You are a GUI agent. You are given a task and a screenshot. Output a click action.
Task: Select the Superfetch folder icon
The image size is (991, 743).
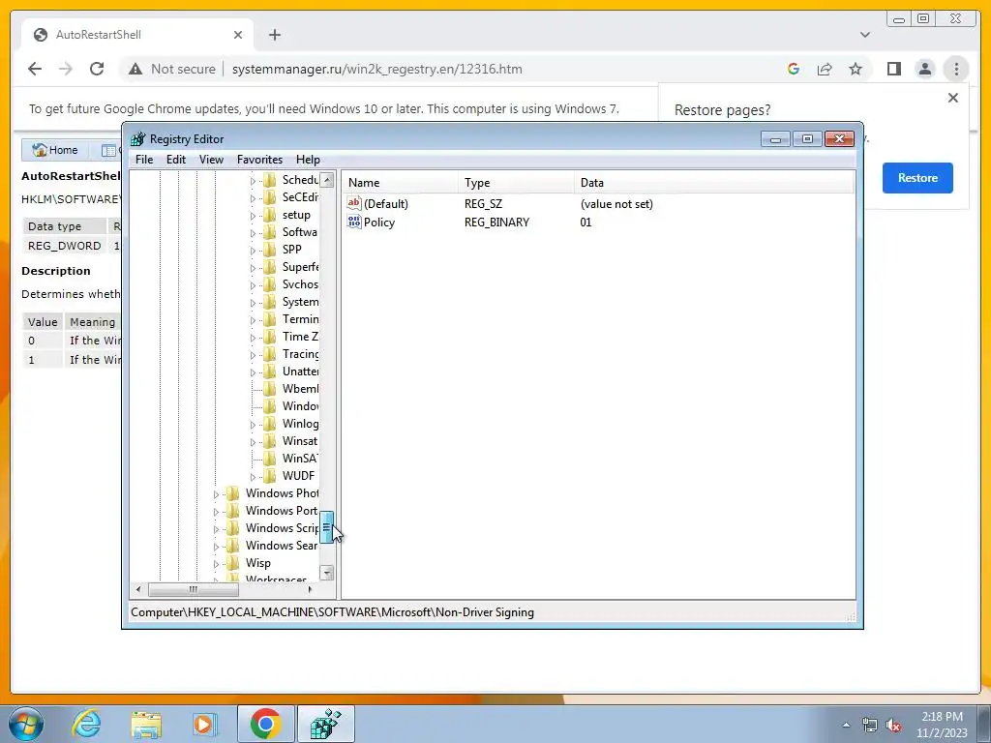pos(270,267)
